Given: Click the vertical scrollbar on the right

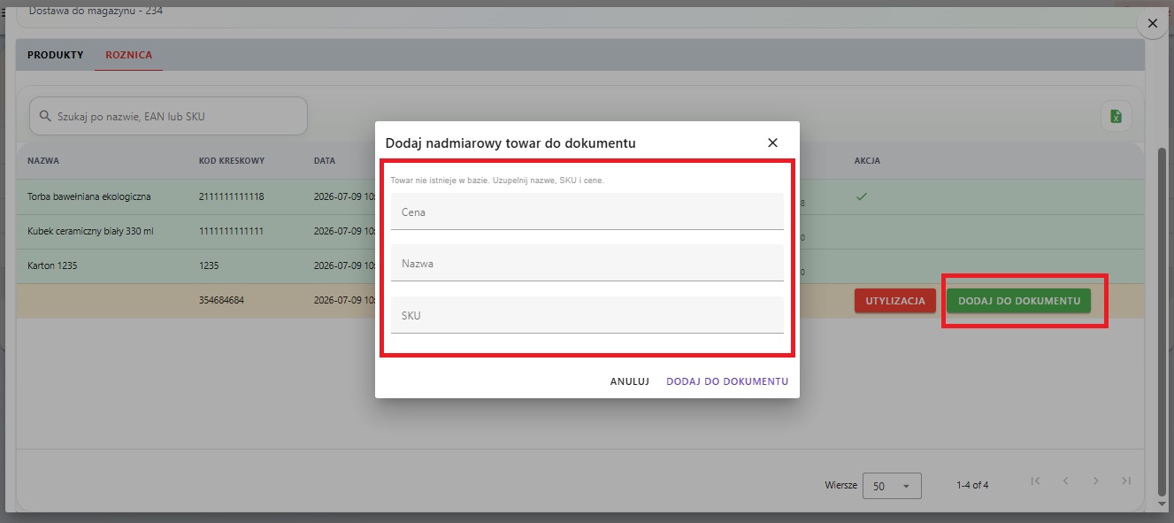Looking at the screenshot, I should pos(1162,323).
